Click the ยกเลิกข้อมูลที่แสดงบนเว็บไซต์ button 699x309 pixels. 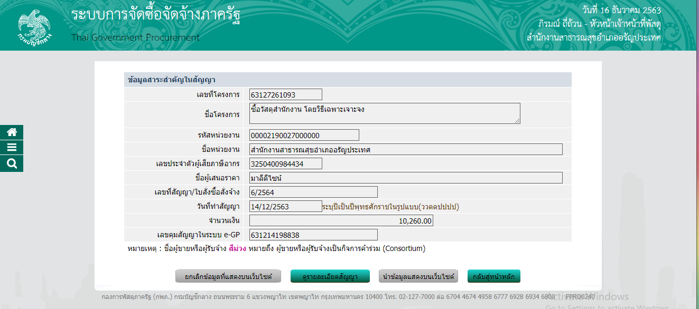(x=228, y=276)
